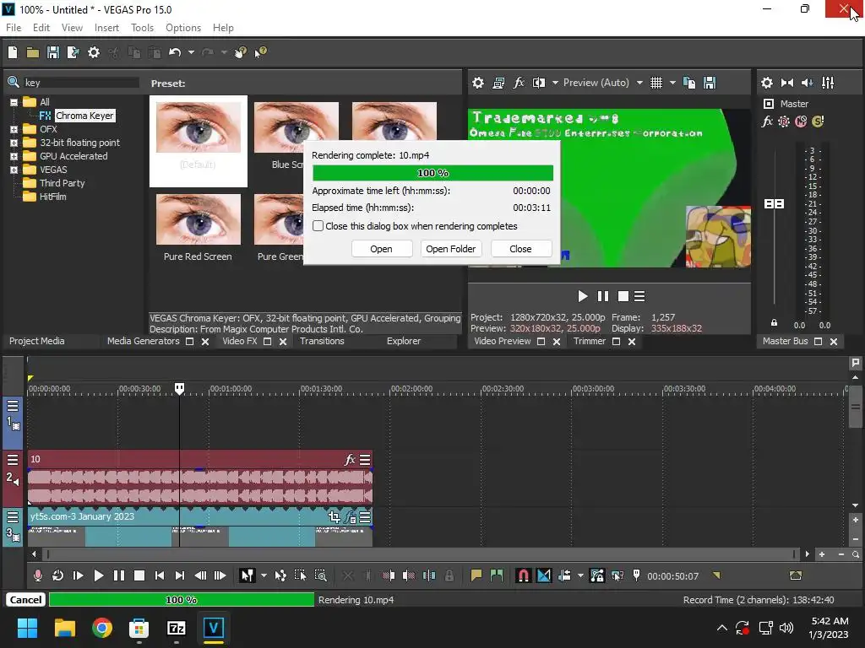Expand the 32-bit floating point folder

(14, 143)
